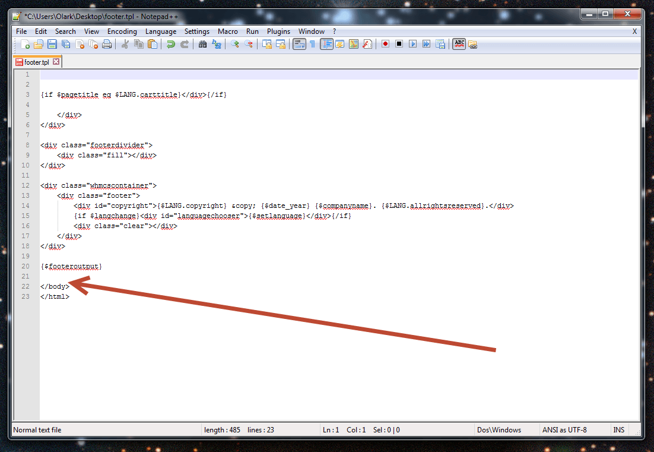Expand the Settings menu
654x452 pixels.
196,31
